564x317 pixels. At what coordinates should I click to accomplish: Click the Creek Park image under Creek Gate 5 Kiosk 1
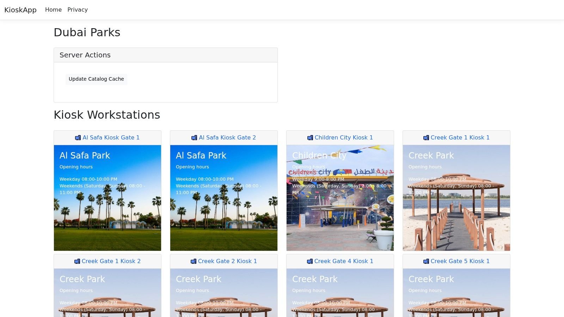click(x=456, y=293)
